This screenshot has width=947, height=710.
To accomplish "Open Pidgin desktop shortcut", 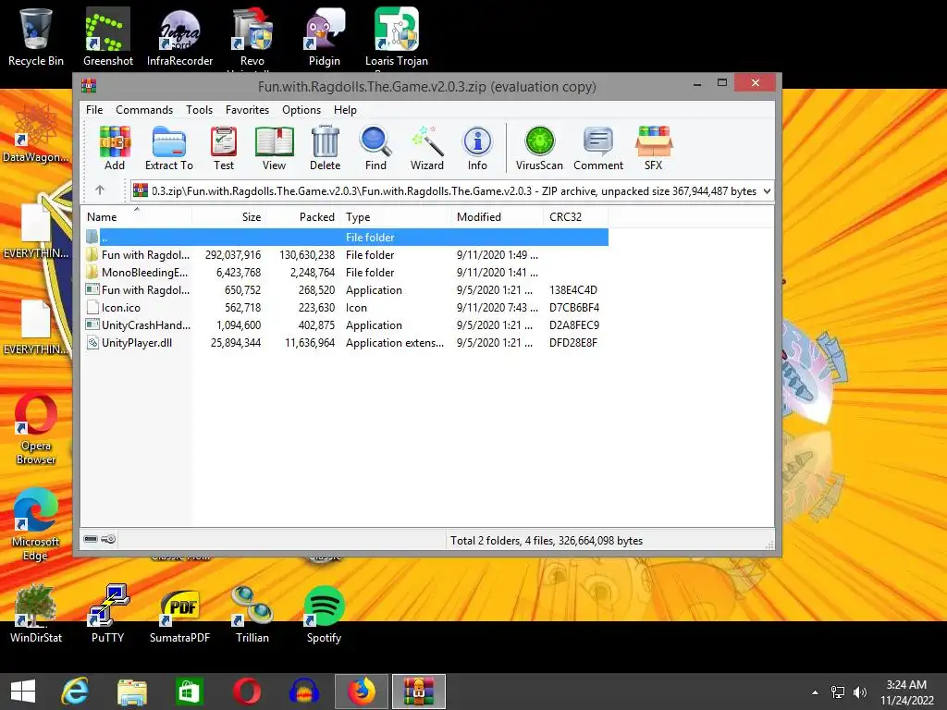I will 325,37.
